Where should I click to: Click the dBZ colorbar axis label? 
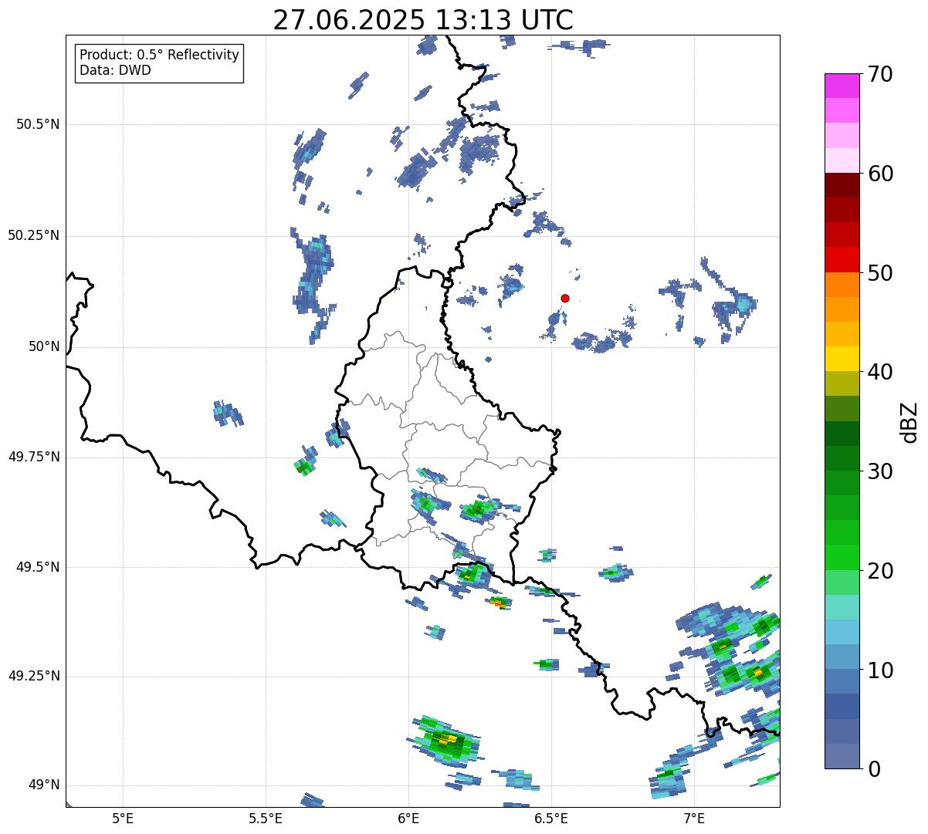(909, 422)
